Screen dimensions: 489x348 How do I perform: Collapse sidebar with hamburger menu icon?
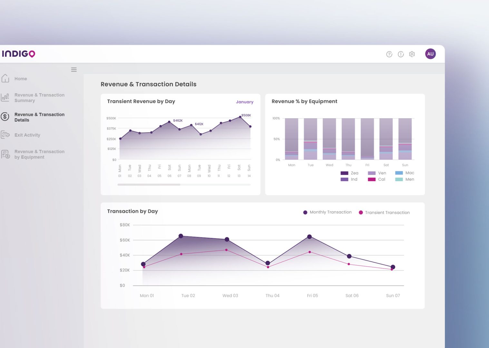(74, 70)
